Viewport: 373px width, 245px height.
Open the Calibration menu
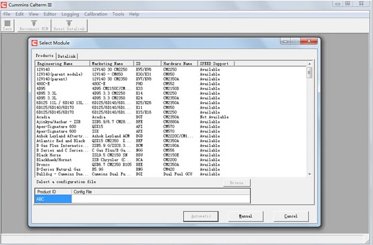point(96,14)
